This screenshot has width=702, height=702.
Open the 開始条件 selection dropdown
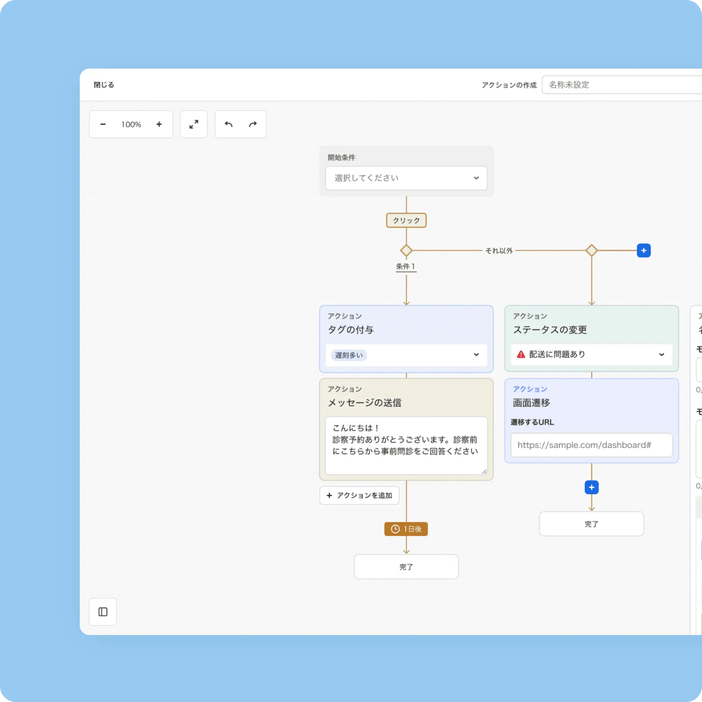coord(406,178)
